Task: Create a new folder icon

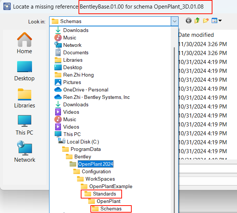Action: pyautogui.click(x=206, y=20)
